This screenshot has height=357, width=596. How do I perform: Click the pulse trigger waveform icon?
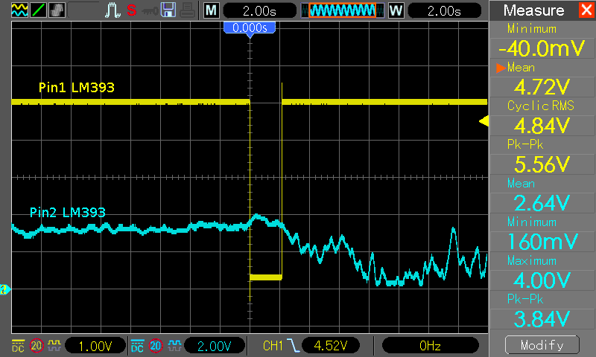(112, 10)
